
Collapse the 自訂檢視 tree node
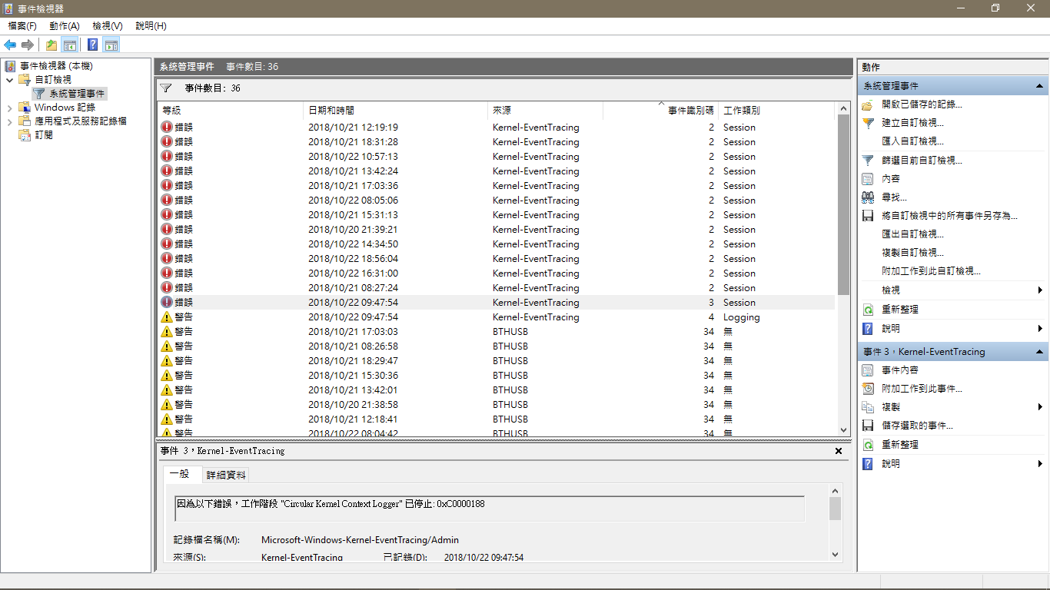[9, 80]
